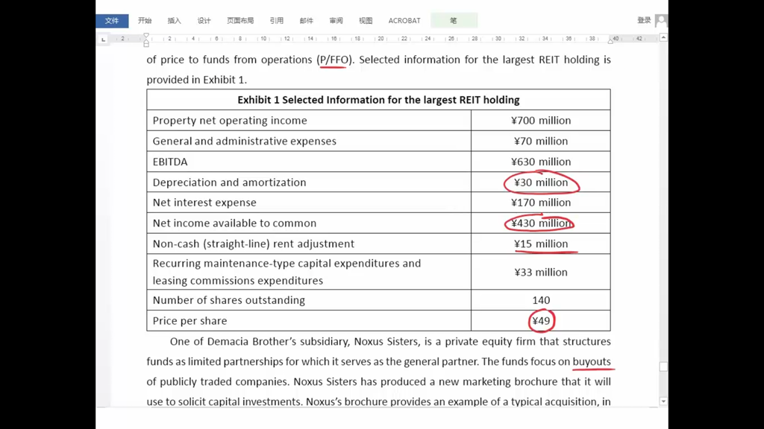Click the '¥70 million' value cell
The height and width of the screenshot is (429, 764).
click(x=541, y=141)
